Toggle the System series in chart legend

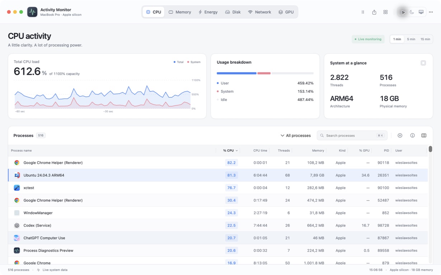pos(194,62)
